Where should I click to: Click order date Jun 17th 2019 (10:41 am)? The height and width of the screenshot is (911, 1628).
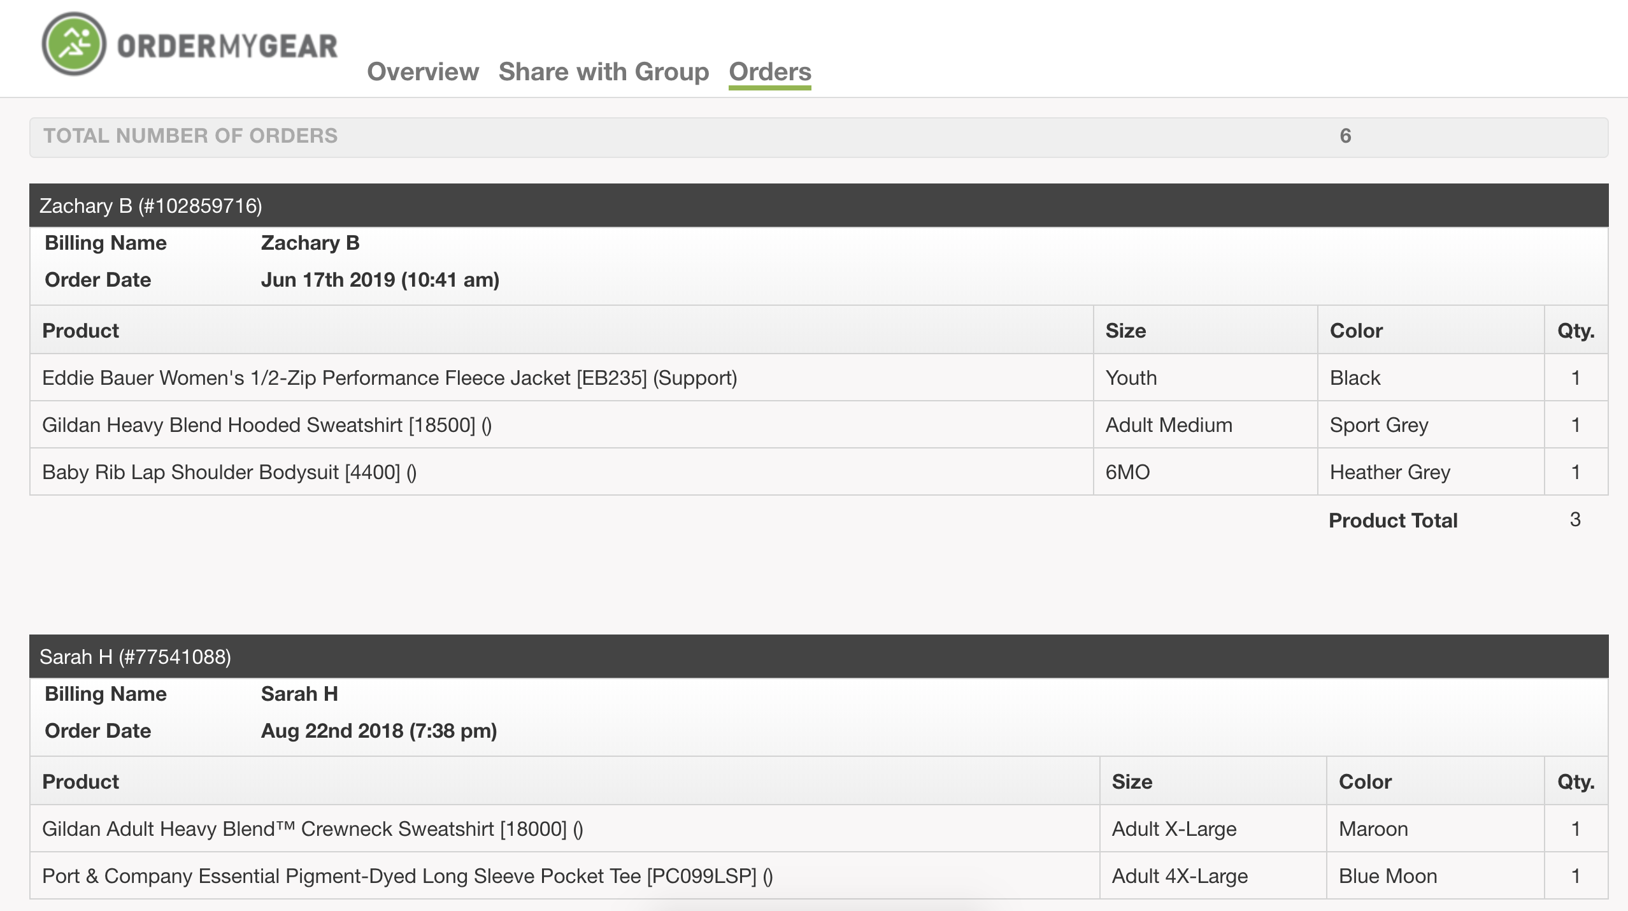coord(380,280)
